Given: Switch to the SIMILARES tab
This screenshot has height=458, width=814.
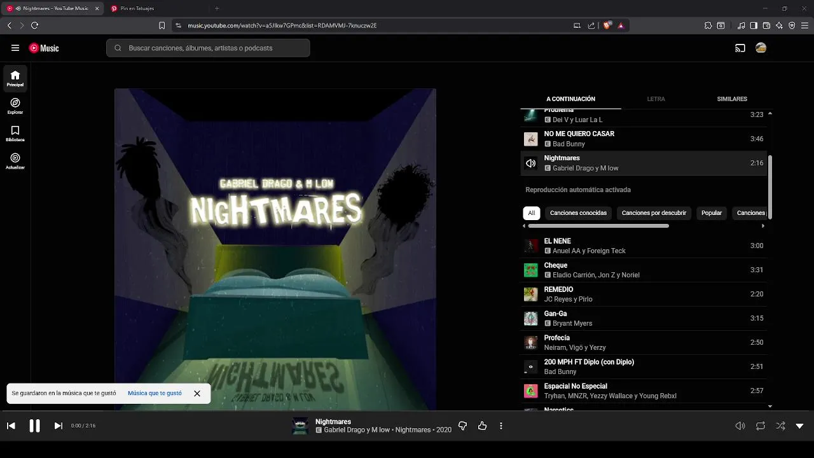Looking at the screenshot, I should [732, 99].
